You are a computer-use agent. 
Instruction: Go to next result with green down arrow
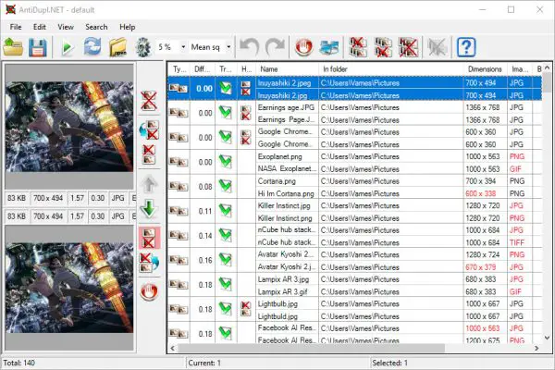pyautogui.click(x=149, y=209)
